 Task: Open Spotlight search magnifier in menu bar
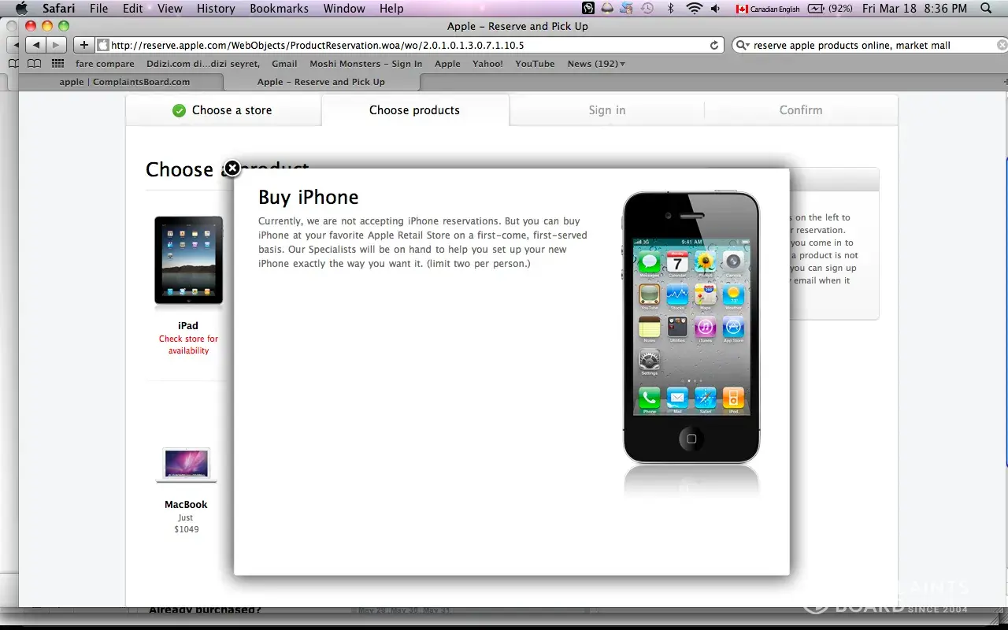(987, 9)
